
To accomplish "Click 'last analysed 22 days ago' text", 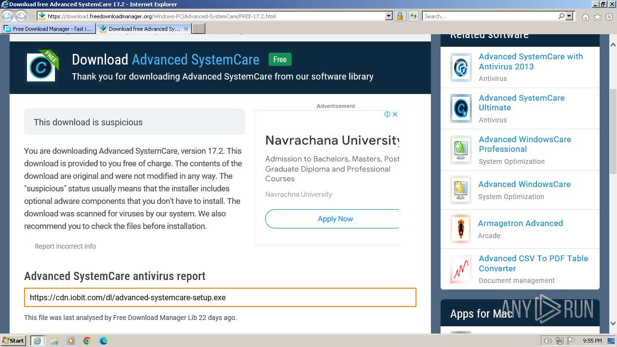I will tap(130, 318).
